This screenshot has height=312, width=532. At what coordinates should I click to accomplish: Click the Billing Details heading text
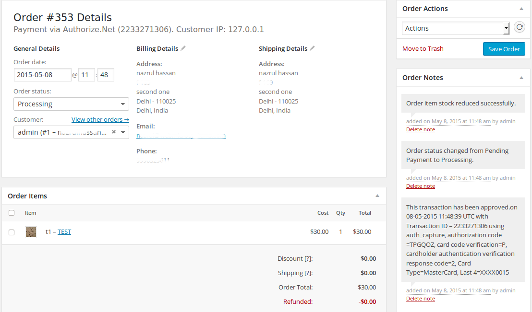pyautogui.click(x=157, y=48)
